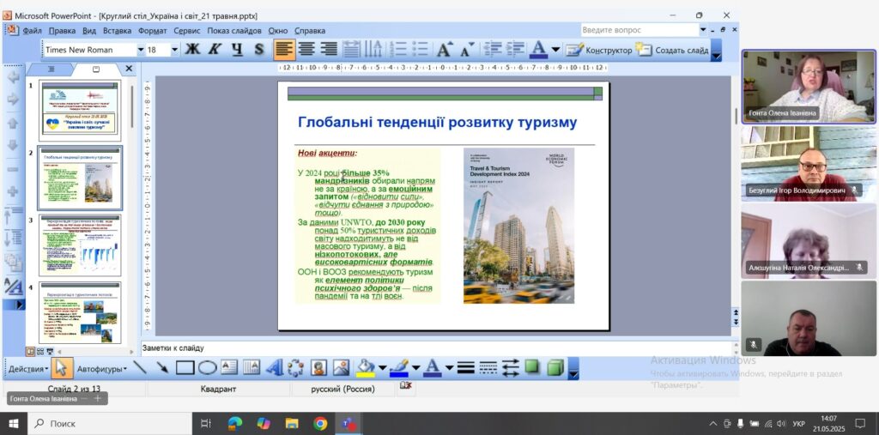Expand the Автофигуры shapes menu
Screen dimensions: 879x435
point(102,369)
